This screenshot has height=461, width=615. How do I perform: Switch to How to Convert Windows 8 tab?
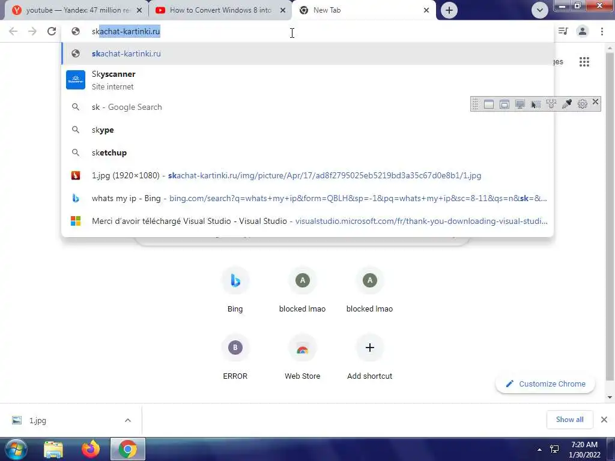220,10
